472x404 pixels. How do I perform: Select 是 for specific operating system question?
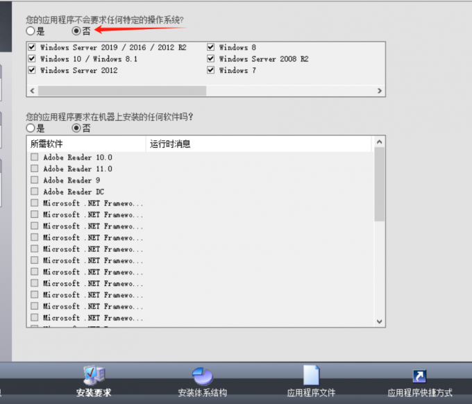click(x=31, y=31)
